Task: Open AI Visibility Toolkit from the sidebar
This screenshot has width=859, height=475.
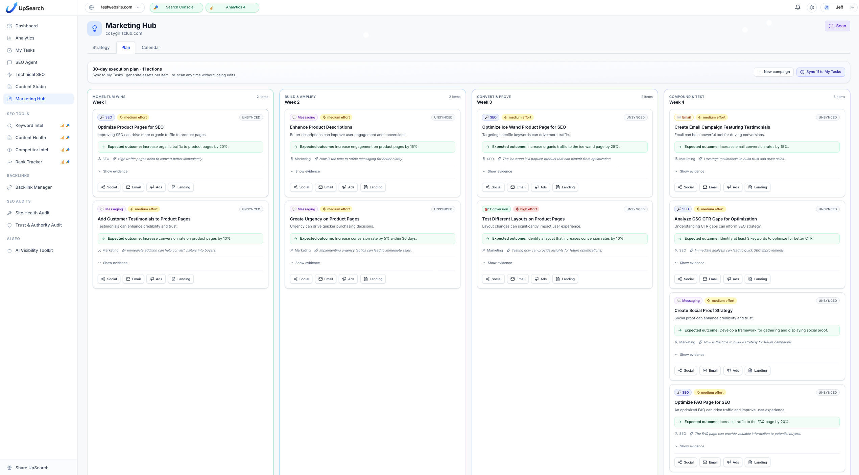Action: [x=34, y=250]
